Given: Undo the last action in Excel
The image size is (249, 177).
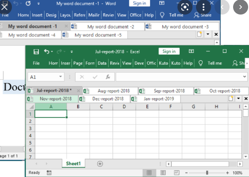Looking at the screenshot, I should tap(46, 52).
